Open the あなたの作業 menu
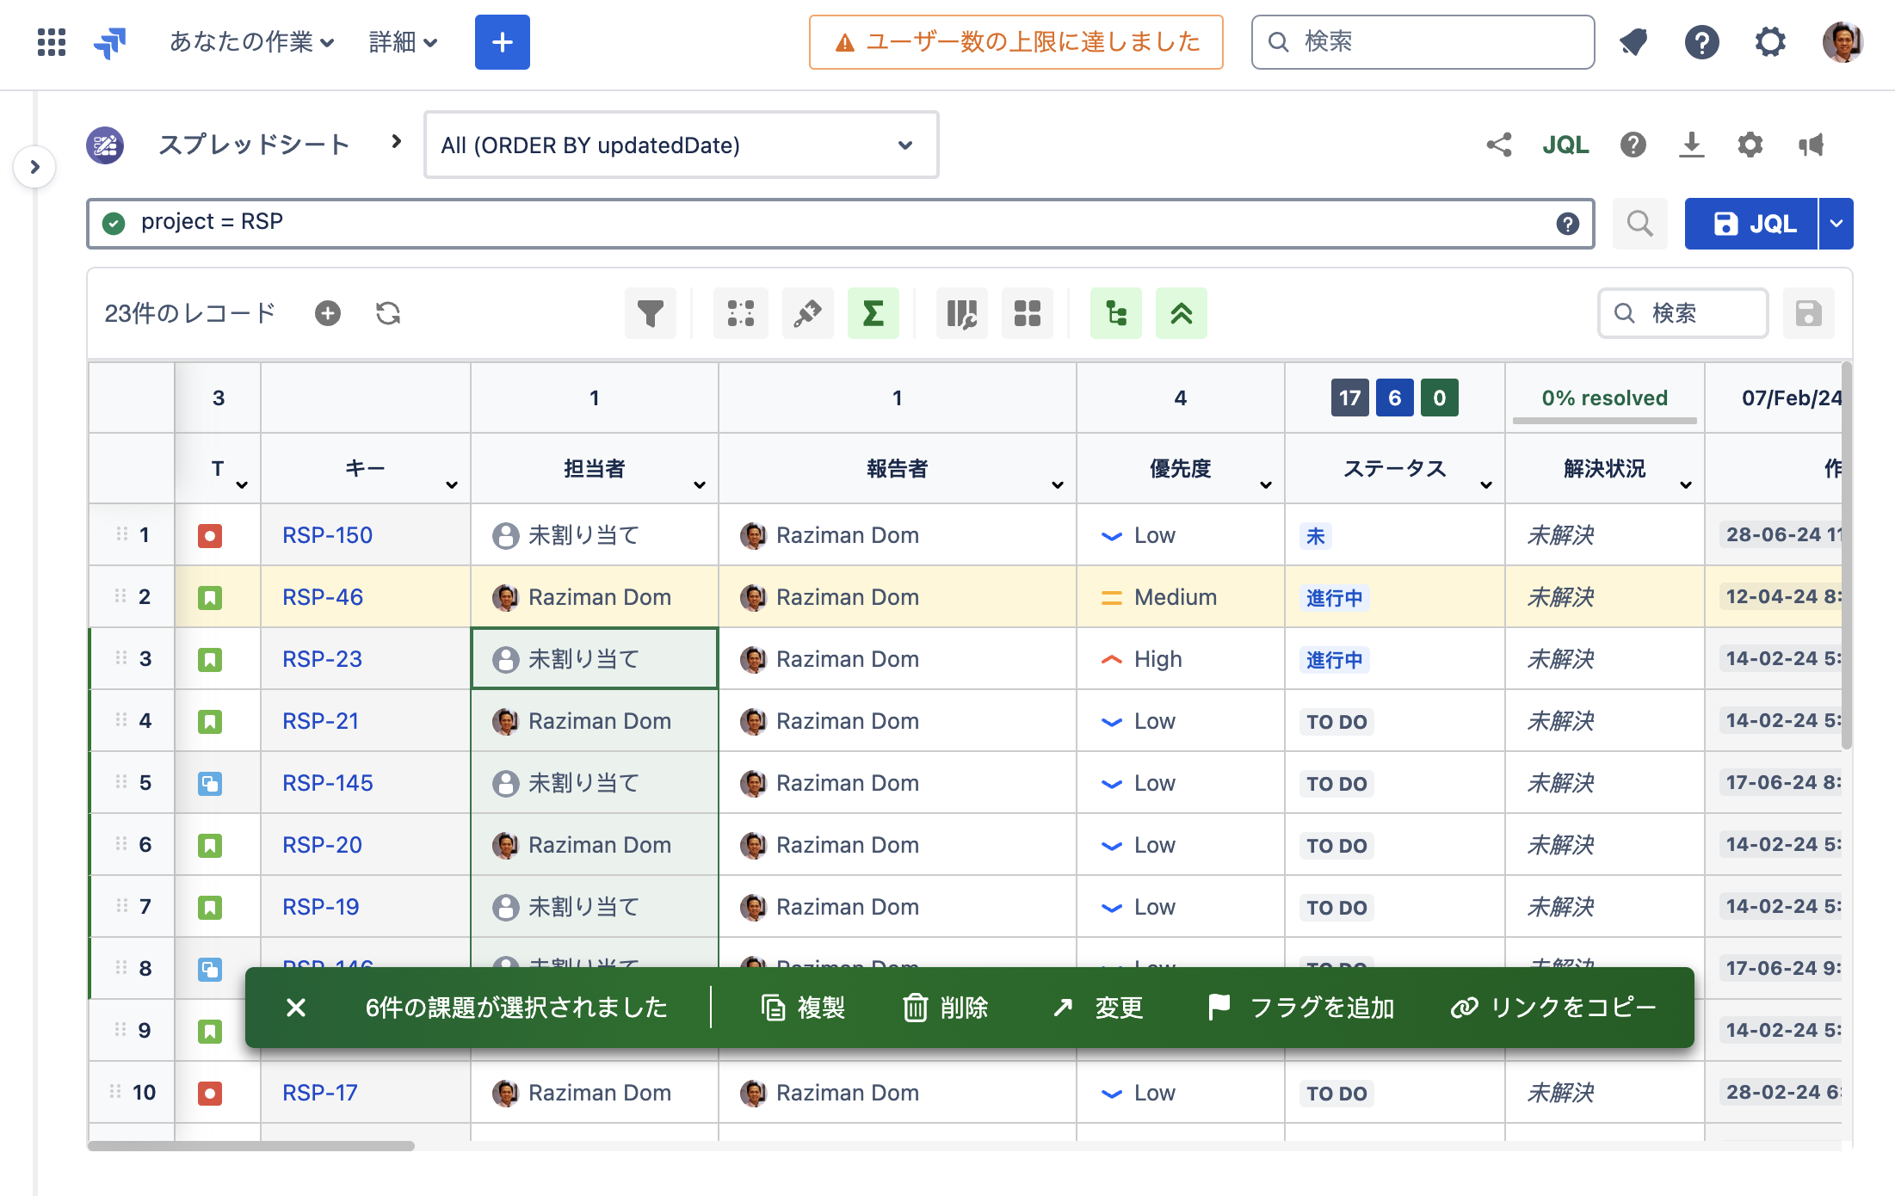The image size is (1895, 1196). [251, 41]
